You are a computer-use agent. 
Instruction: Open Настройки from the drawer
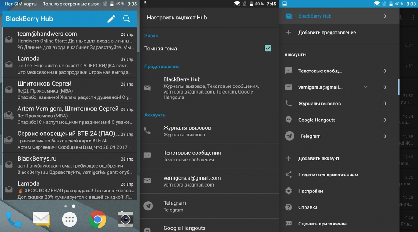pos(339,191)
